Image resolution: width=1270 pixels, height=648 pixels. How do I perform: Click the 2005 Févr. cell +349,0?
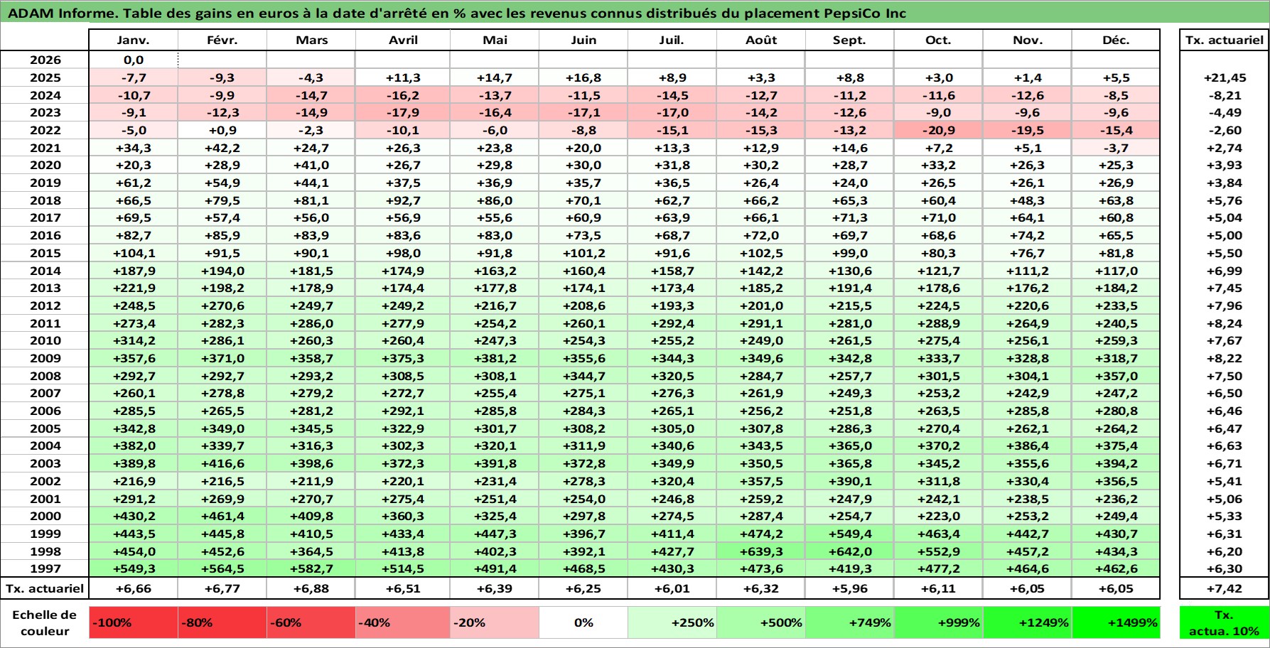pos(222,428)
